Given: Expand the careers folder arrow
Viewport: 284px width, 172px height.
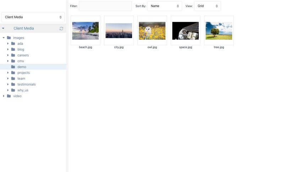Looking at the screenshot, I should tap(8, 55).
